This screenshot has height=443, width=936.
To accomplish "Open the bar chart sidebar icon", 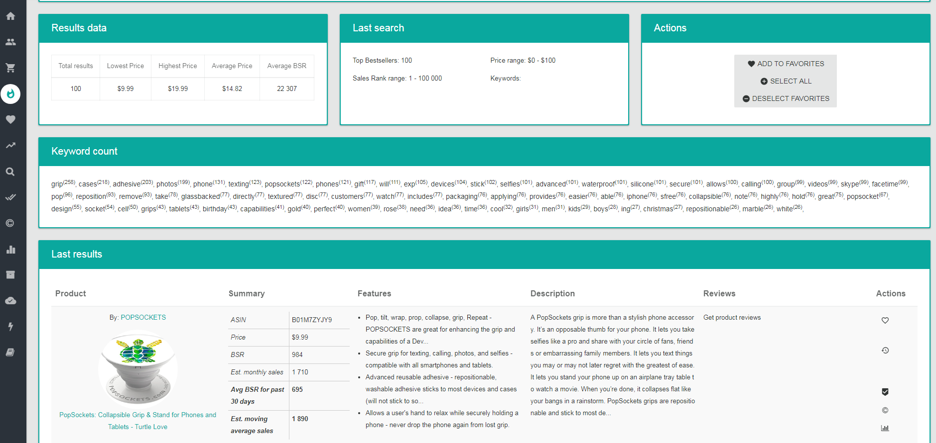I will click(10, 249).
